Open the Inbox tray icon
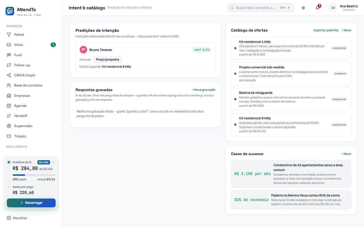The width and height of the screenshot is (364, 227). [x=9, y=45]
